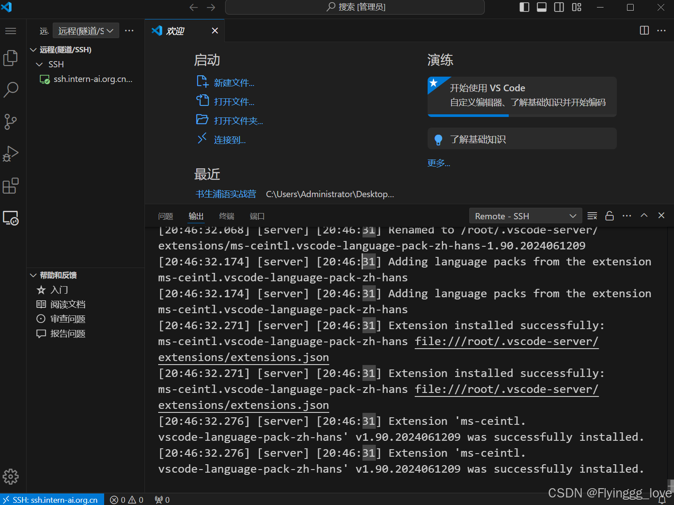The width and height of the screenshot is (674, 505).
Task: Switch to the 端口 panel tab
Action: [x=257, y=216]
